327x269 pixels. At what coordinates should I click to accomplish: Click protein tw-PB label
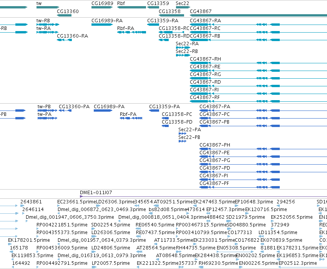click(44, 107)
